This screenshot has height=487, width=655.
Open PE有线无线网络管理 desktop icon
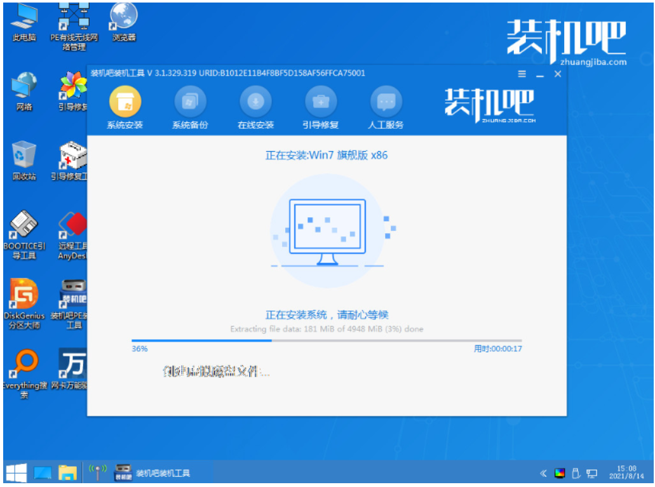(x=74, y=27)
